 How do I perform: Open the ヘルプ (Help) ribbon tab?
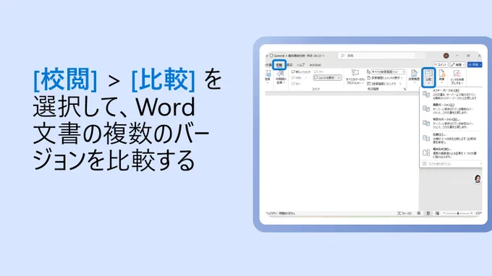300,65
